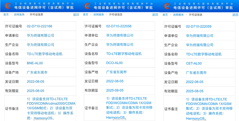
Task: Select 许可证信息 breadcrumb on the DCO-AL00 page
Action: pyautogui.click(x=116, y=15)
